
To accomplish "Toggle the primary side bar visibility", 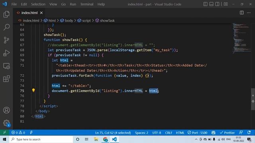I will (206, 4).
